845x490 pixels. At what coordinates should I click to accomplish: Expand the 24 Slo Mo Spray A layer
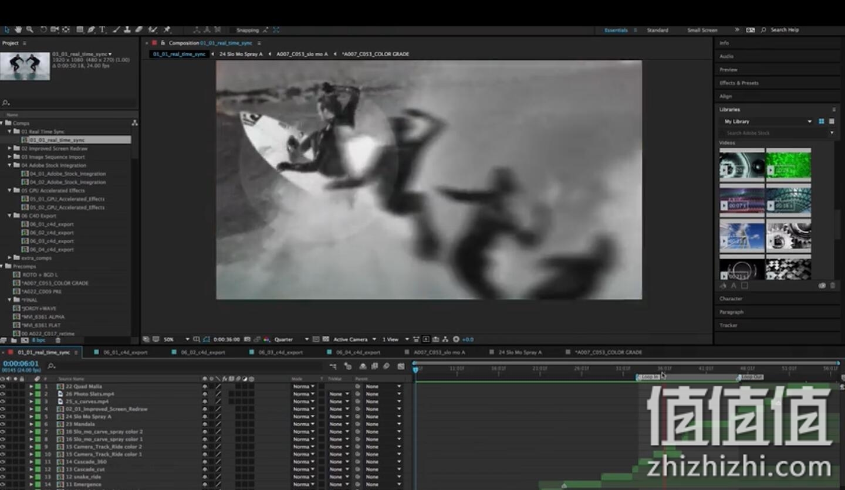pos(32,417)
